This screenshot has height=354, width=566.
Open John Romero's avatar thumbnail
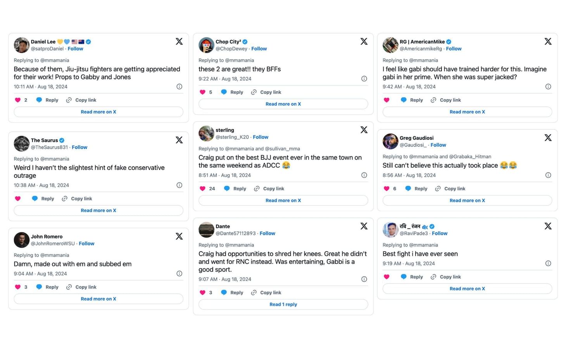(x=22, y=240)
